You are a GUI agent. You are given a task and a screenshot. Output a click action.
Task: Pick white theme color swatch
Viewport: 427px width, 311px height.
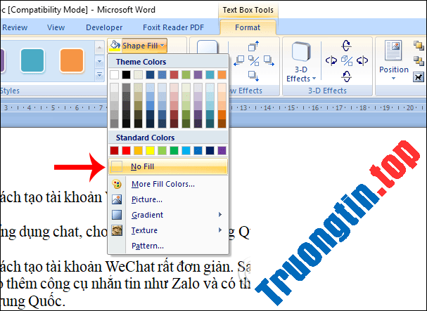click(x=114, y=74)
